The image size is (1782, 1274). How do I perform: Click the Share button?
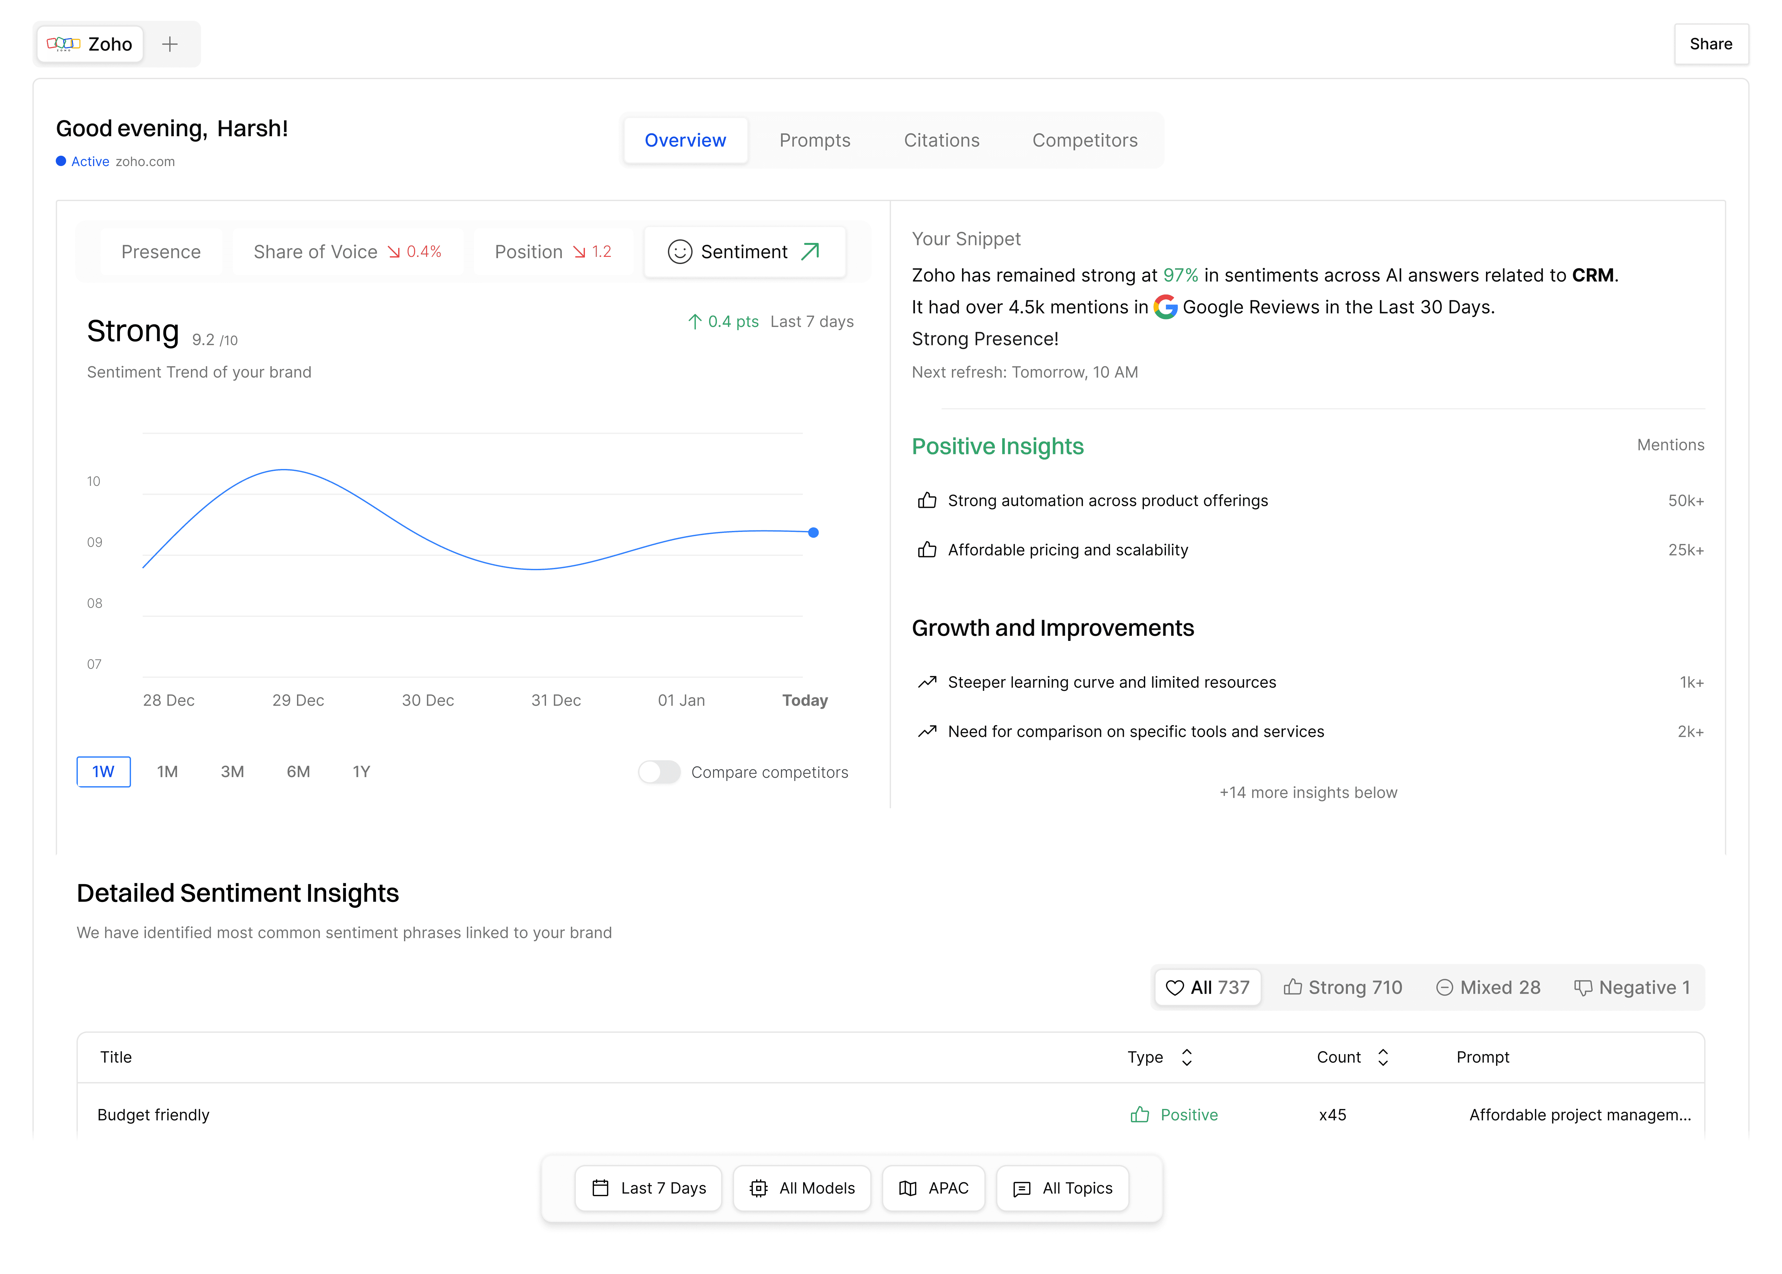tap(1711, 44)
